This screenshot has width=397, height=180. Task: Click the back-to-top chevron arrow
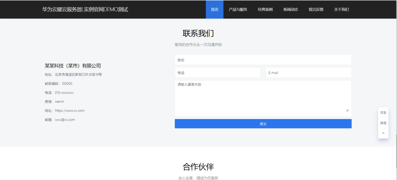(383, 133)
